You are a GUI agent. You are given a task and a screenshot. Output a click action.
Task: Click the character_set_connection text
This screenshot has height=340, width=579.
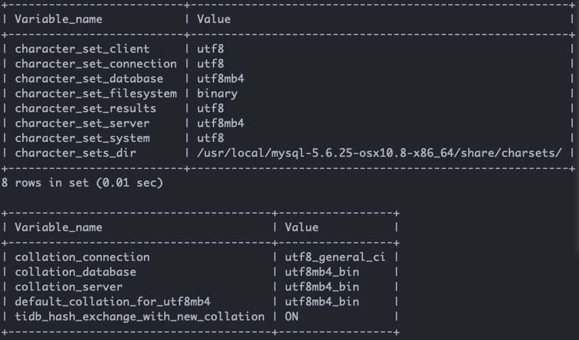click(96, 64)
